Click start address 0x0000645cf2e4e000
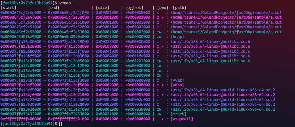The width and height of the screenshot is (295, 127). (20, 13)
